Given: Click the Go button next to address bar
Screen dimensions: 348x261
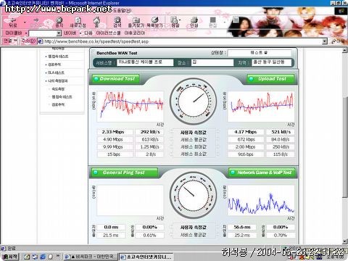Looking at the screenshot, I should pyautogui.click(x=338, y=41).
